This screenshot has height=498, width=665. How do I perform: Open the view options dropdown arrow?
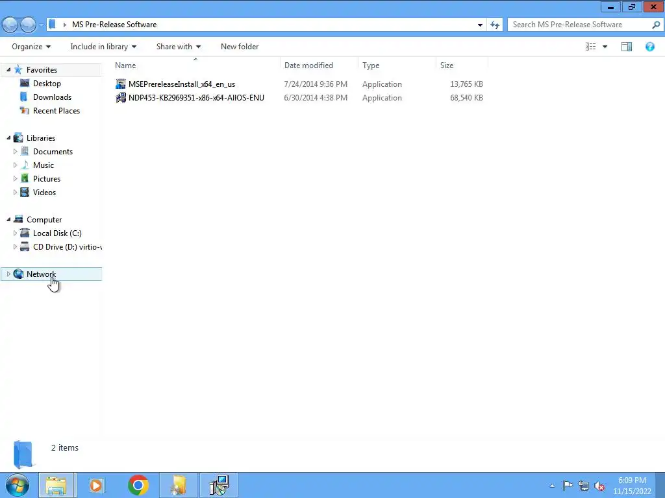click(x=605, y=47)
